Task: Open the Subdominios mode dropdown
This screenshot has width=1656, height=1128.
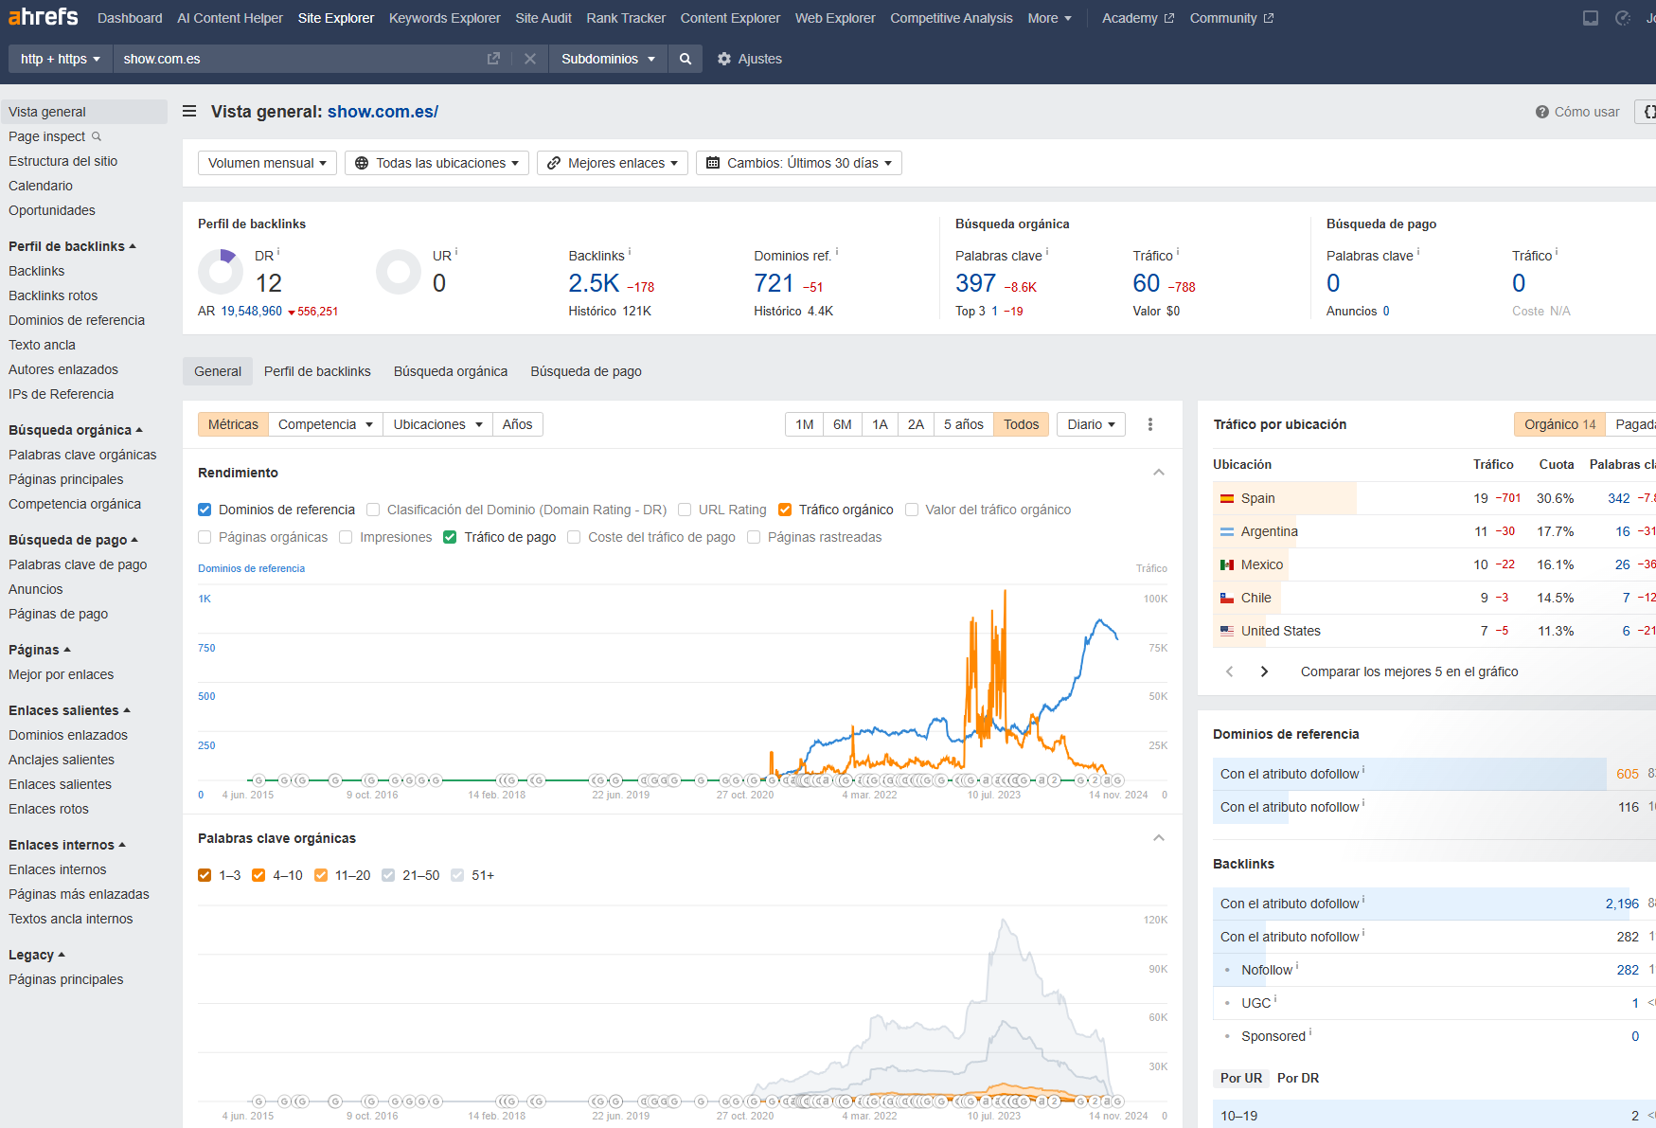Action: 608,59
